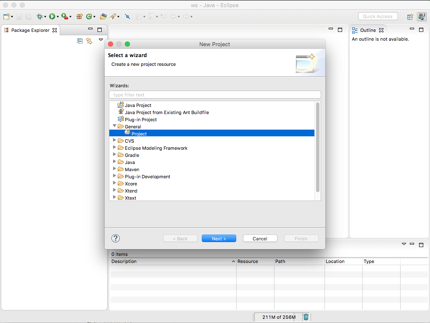Image resolution: width=430 pixels, height=323 pixels.
Task: Click the < Back button
Action: coord(180,238)
